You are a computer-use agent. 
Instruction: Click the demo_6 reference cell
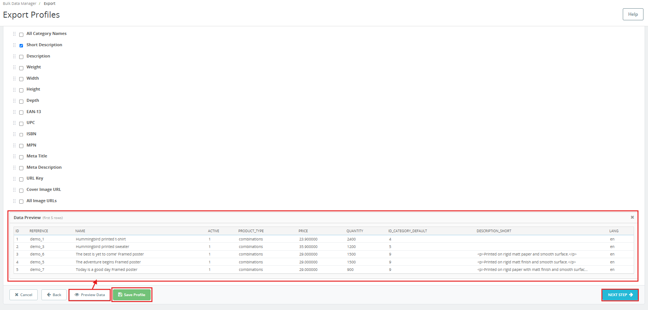[x=37, y=254]
